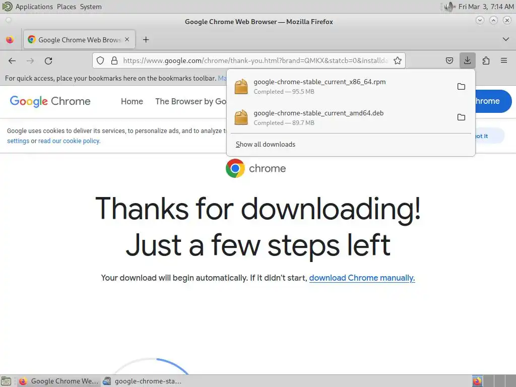Screen dimensions: 516x387
Task: Open the Extensions puzzle icon
Action: 486,60
